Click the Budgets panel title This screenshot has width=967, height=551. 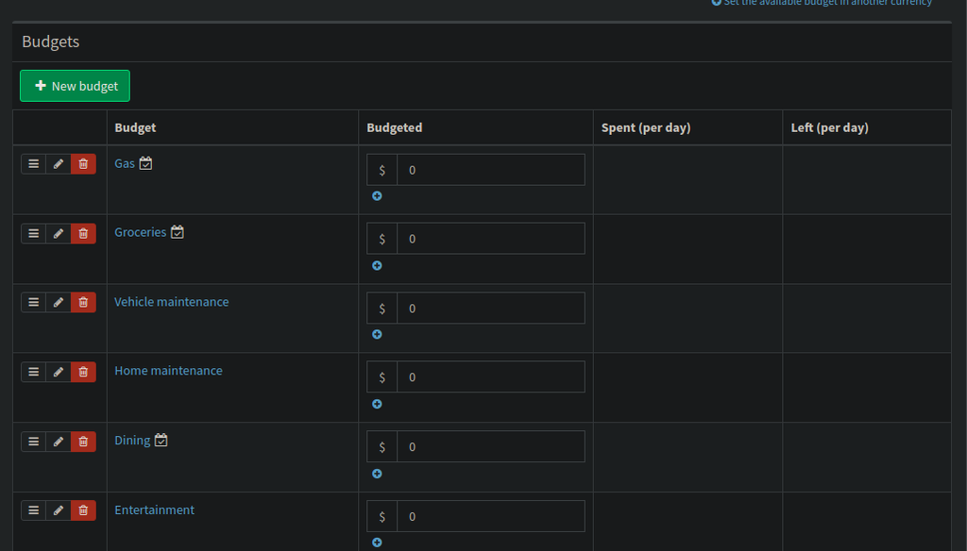pos(51,42)
